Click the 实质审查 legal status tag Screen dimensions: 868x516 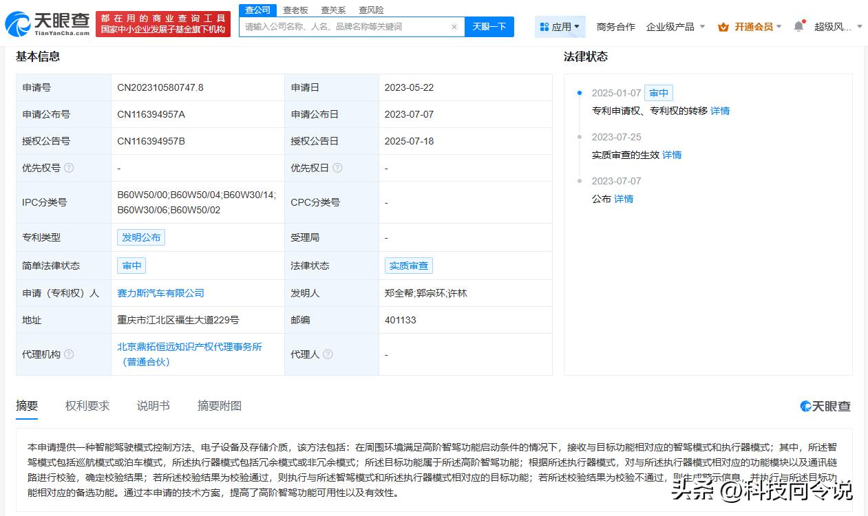(x=409, y=266)
